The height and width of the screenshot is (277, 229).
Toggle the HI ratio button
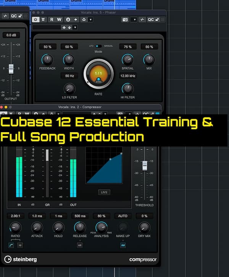[20, 245]
